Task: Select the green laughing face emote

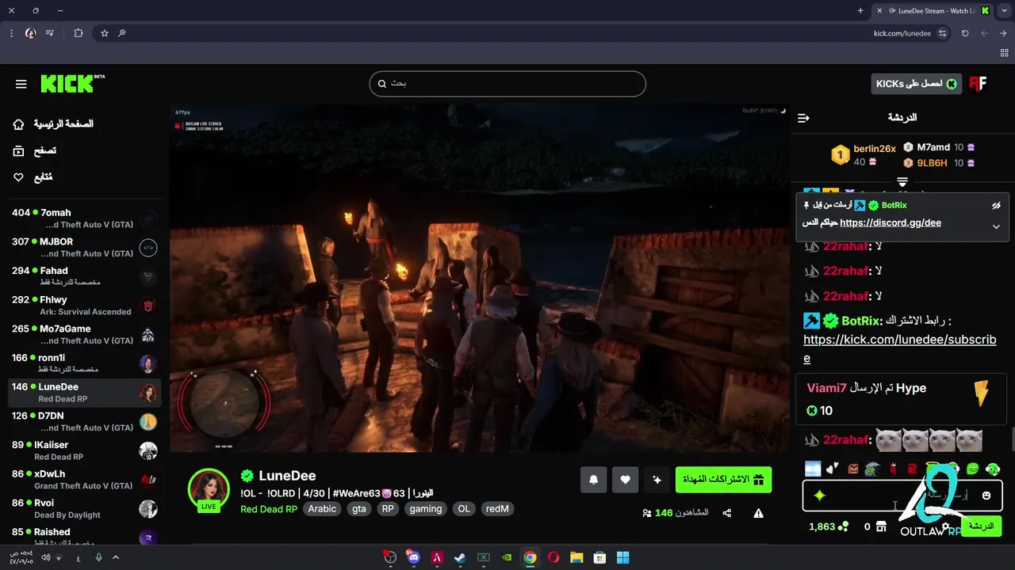Action: [x=973, y=469]
